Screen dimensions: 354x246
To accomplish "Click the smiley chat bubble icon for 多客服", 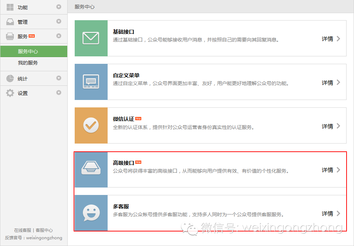I will coord(91,213).
